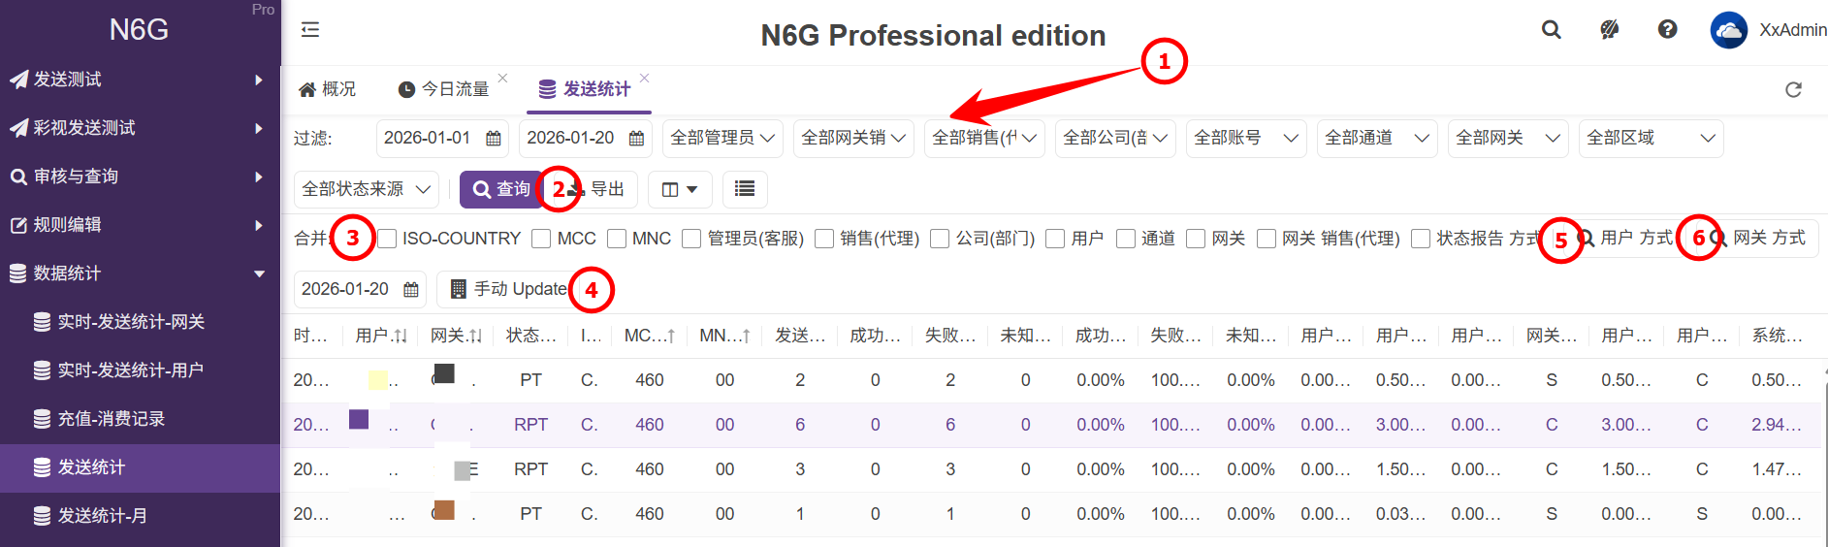The image size is (1828, 547).
Task: Check the 通道 merge checkbox
Action: [x=1126, y=239]
